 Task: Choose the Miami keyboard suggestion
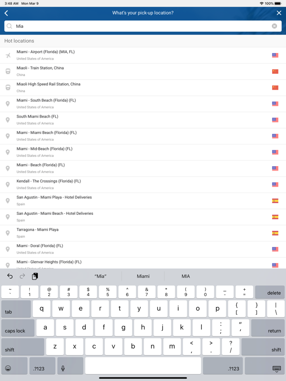point(143,276)
